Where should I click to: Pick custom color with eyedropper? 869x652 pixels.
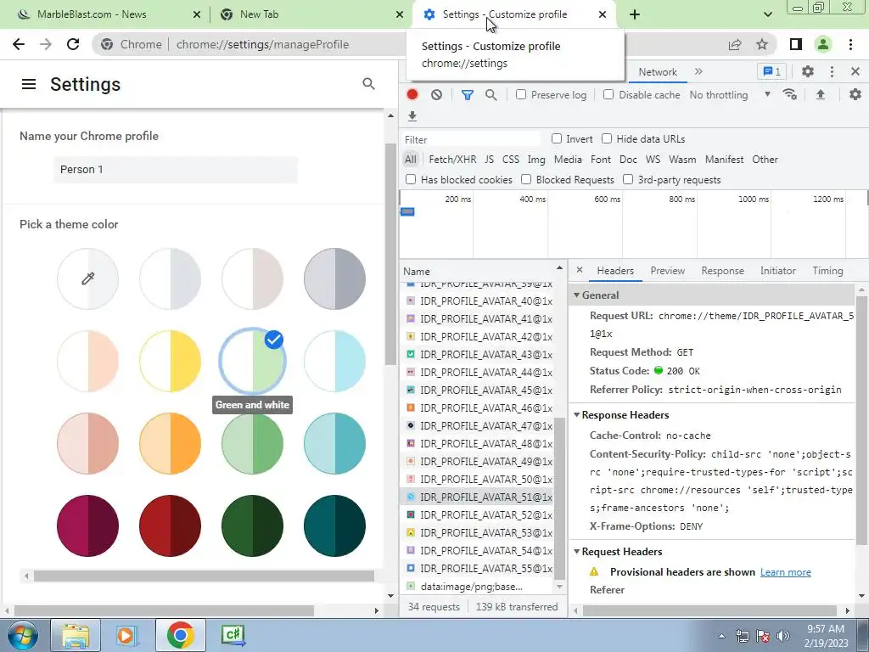click(x=87, y=278)
